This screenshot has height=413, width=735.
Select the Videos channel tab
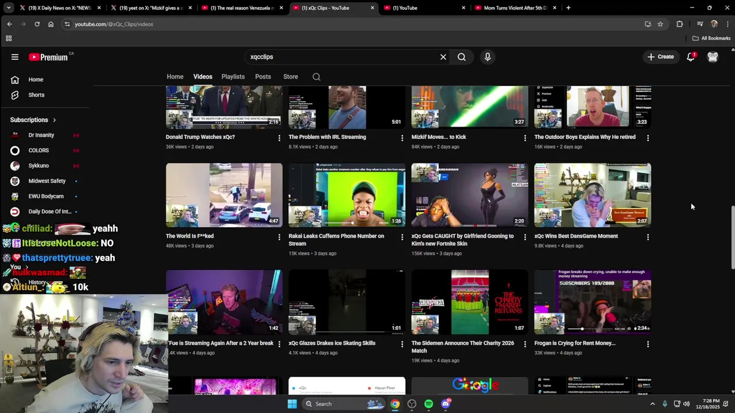click(x=203, y=77)
